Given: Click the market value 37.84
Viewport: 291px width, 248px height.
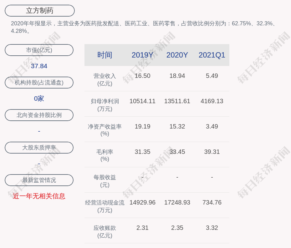Looking at the screenshot, I should [39, 66].
